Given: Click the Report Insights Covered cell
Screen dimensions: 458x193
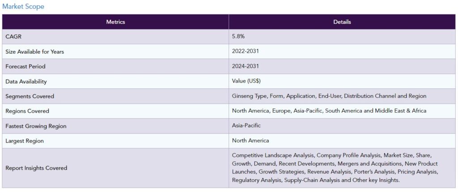Looking at the screenshot, I should click(115, 168).
